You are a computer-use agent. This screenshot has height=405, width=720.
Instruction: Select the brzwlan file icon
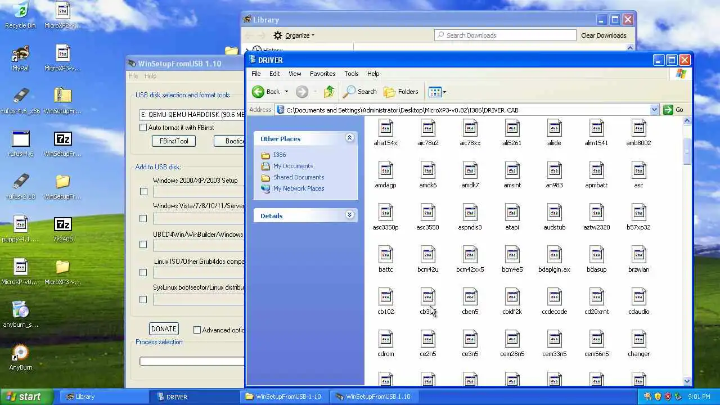point(639,255)
